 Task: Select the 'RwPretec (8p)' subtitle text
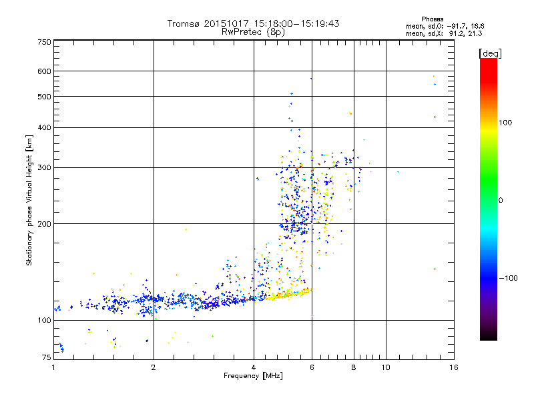(253, 32)
